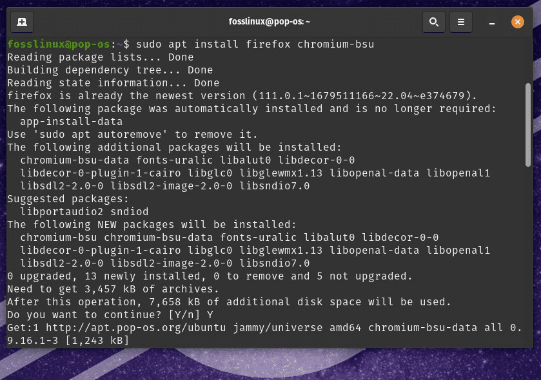Viewport: 541px width, 380px height.
Task: Click the 'Get:1 http://apt.pop-os.org/ubuntu' line
Action: pyautogui.click(x=264, y=328)
